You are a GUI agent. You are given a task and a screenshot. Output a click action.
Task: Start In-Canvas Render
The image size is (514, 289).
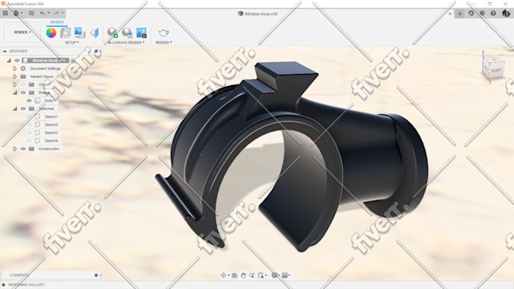[x=113, y=32]
